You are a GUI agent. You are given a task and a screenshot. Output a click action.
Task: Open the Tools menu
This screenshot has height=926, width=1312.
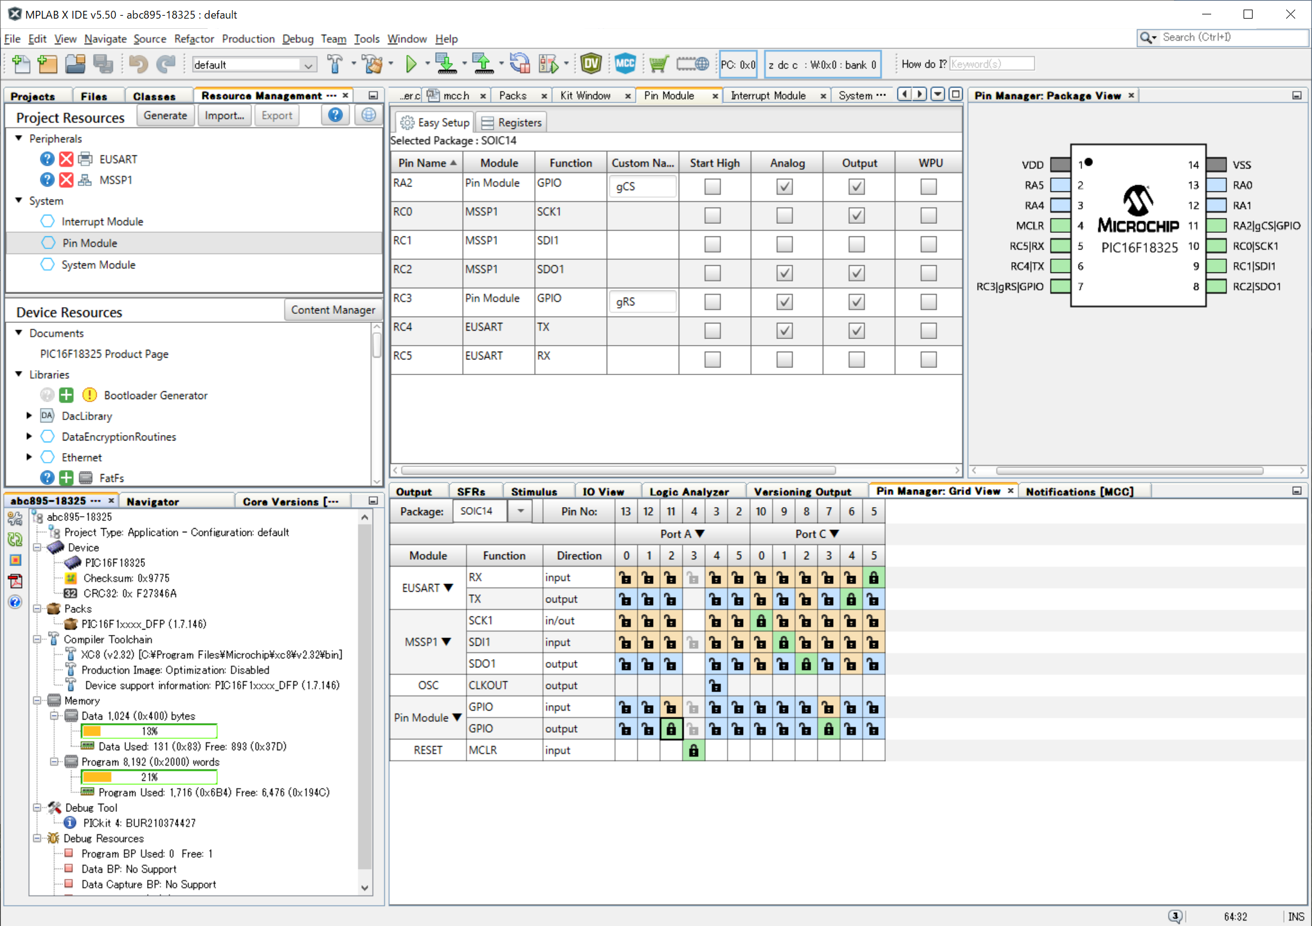pos(366,39)
